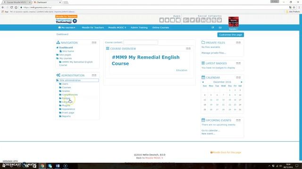Open Moodle for Teachers menu item
Image resolution: width=302 pixels, height=169 pixels.
(x=92, y=28)
